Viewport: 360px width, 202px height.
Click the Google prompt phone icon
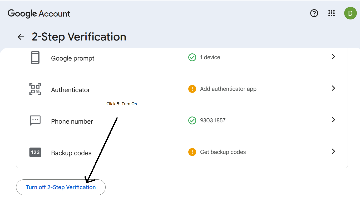[35, 58]
